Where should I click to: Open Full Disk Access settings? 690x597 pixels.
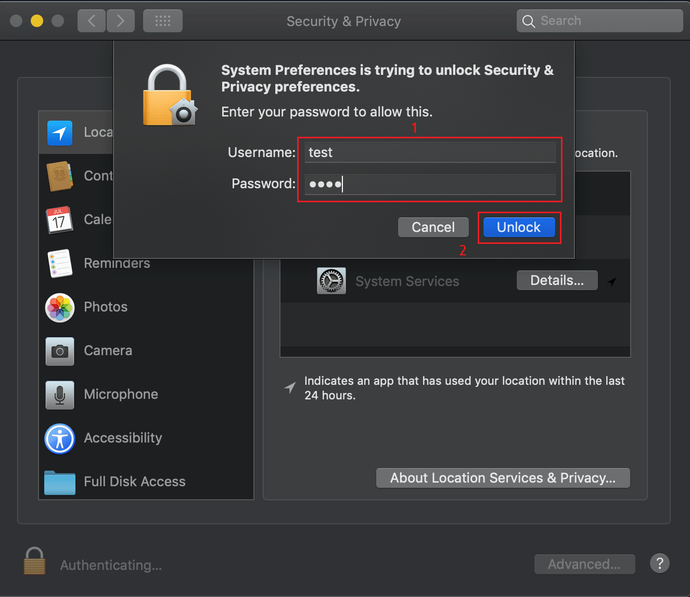60,482
